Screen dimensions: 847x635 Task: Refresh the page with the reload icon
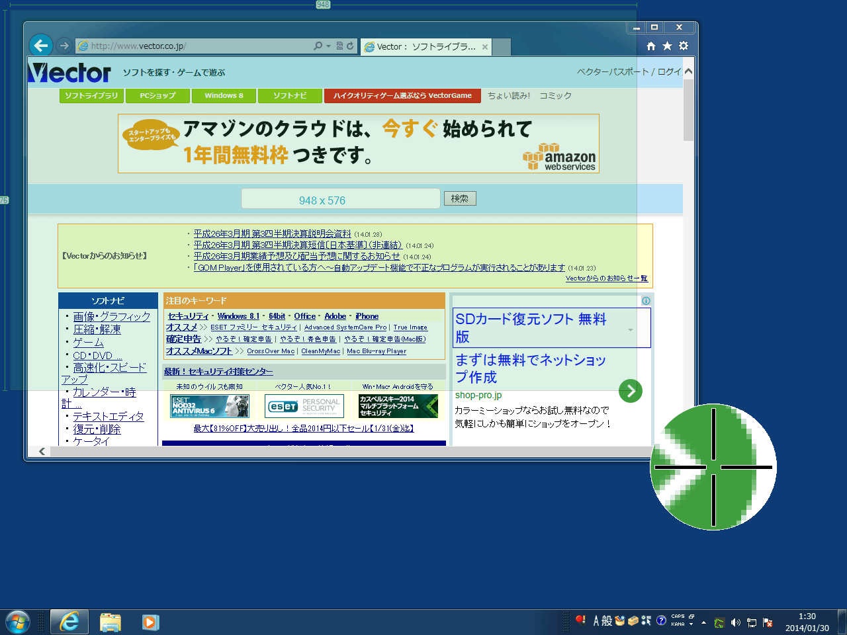[350, 46]
